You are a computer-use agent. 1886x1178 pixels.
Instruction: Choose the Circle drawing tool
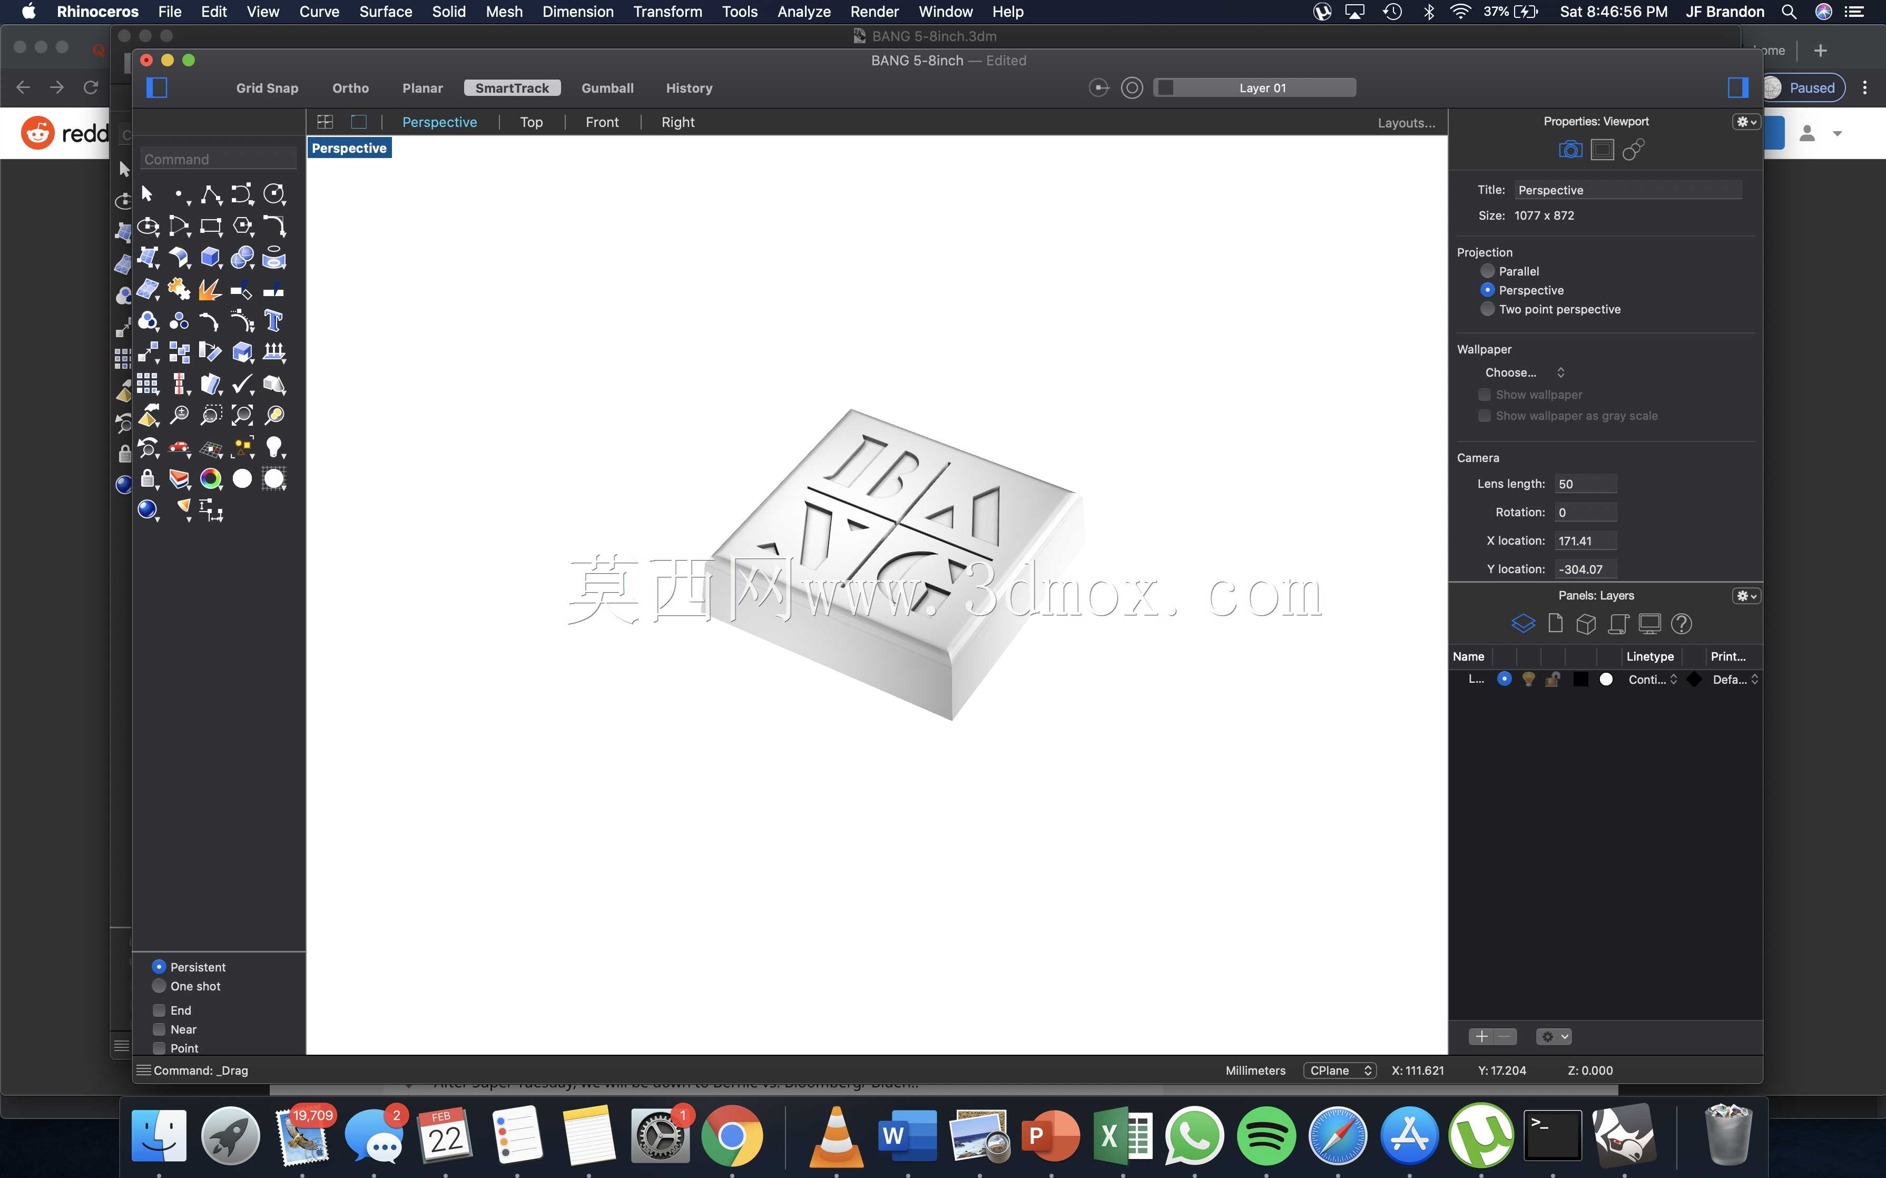coord(273,194)
